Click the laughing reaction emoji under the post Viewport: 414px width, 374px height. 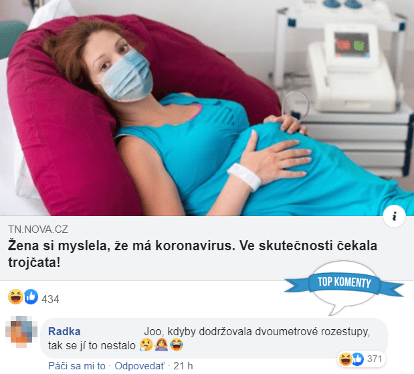(x=15, y=297)
